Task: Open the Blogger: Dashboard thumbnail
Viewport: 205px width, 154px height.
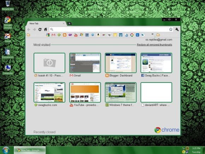Action: pos(121,63)
